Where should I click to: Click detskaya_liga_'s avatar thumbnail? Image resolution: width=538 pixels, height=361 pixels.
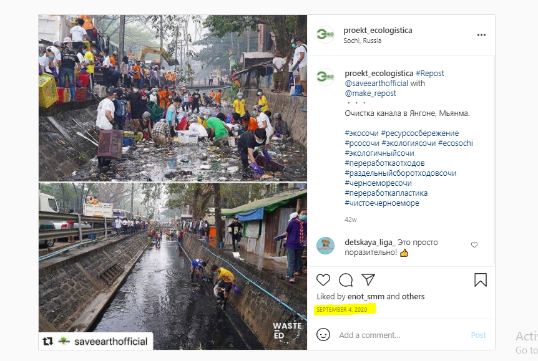tap(325, 243)
